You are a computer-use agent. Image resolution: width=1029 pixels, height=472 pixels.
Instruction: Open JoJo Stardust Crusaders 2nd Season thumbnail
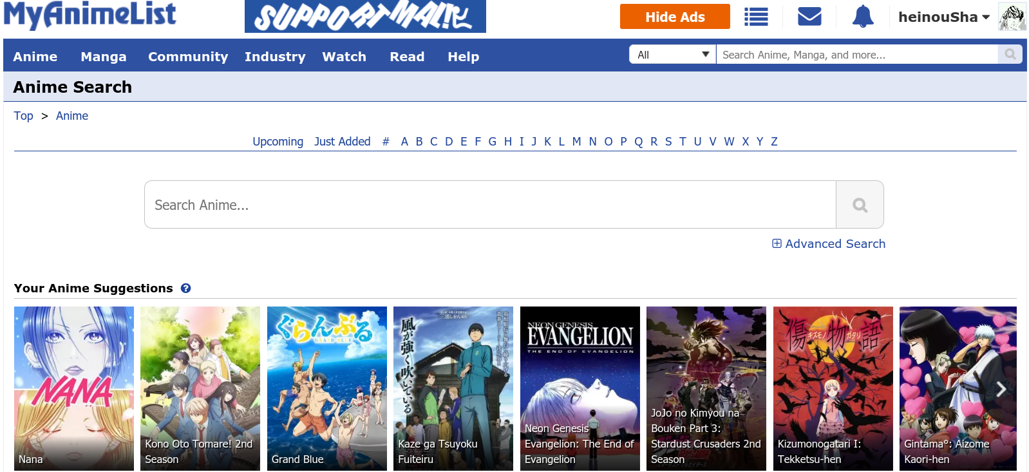pos(706,388)
